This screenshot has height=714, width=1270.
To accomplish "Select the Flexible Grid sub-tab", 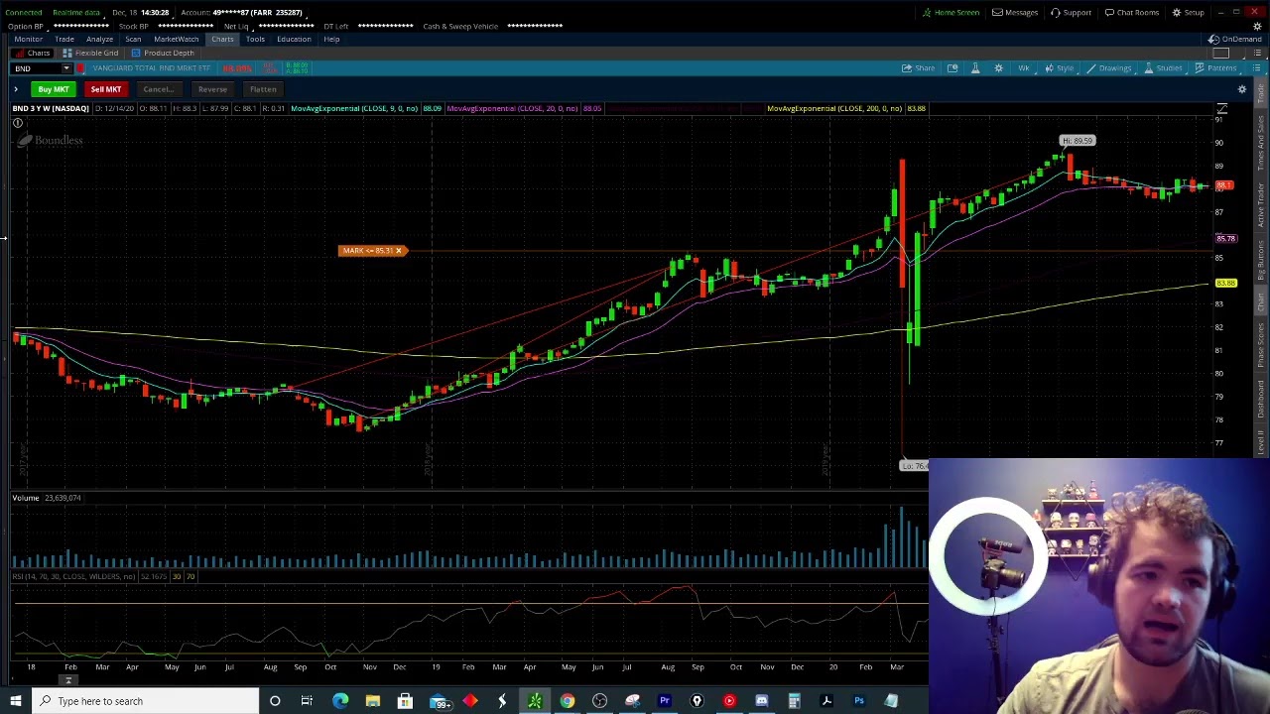I will coord(90,53).
